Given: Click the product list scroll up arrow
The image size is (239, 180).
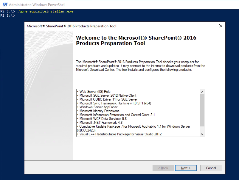Looking at the screenshot, I should (x=202, y=92).
